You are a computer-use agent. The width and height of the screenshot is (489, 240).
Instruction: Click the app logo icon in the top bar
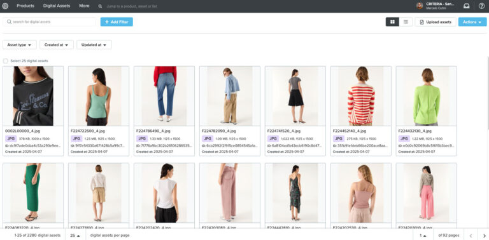click(x=5, y=6)
